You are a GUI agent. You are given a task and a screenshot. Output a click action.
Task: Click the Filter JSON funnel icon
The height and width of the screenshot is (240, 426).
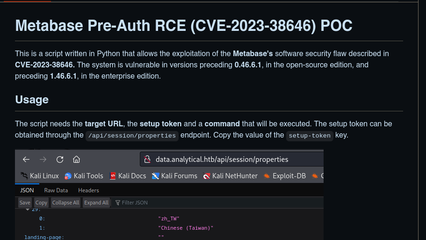pos(118,203)
